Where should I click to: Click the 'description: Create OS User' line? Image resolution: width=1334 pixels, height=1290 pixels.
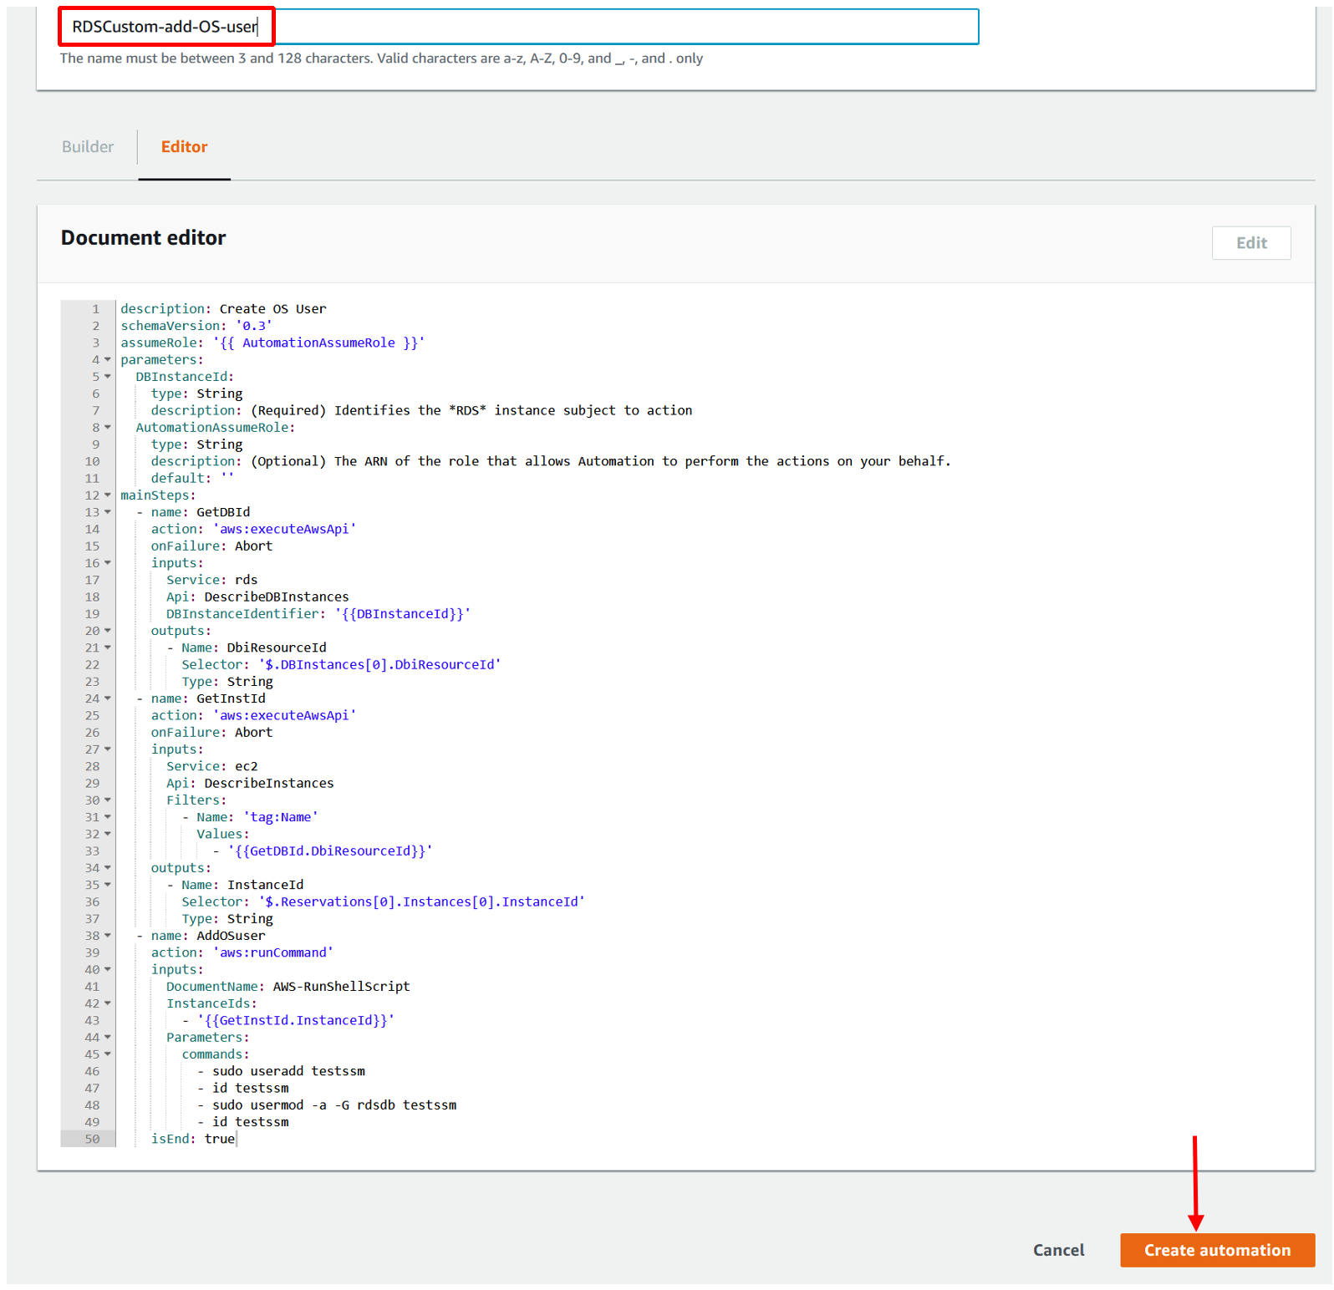223,309
